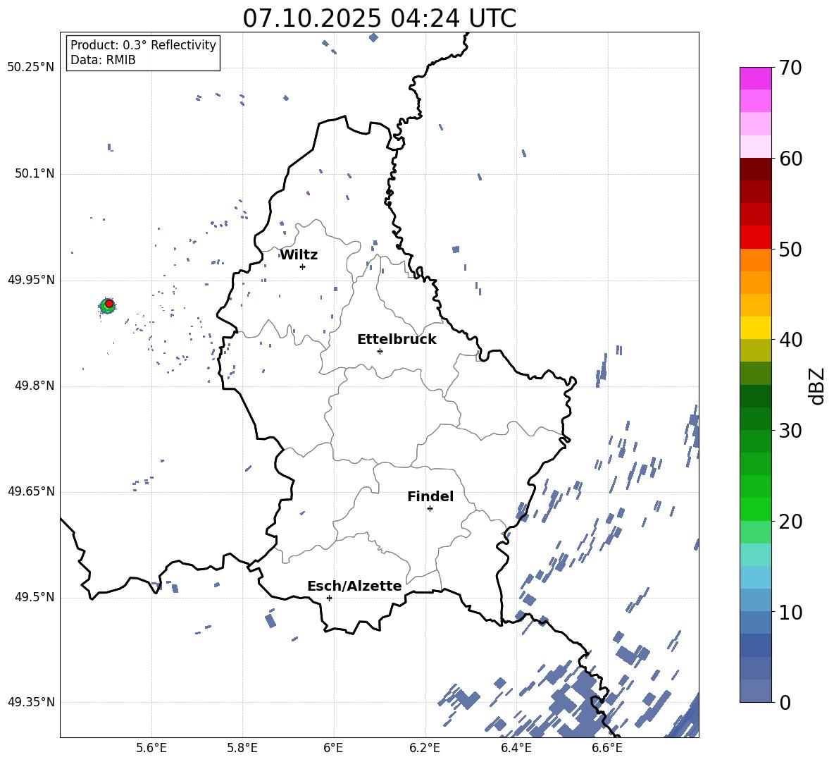Click the colorbar value 20
The image size is (834, 762).
pos(790,522)
